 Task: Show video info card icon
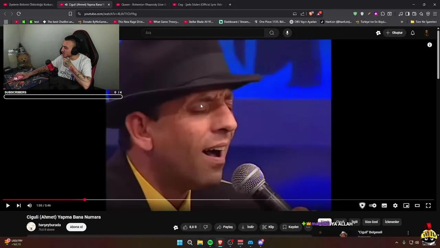click(x=429, y=45)
